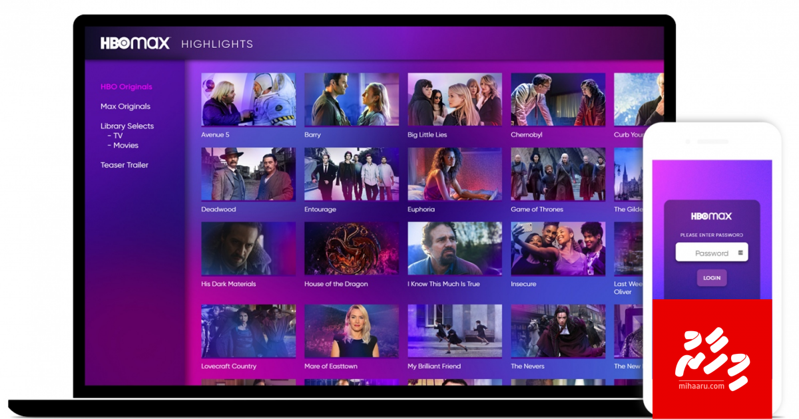The width and height of the screenshot is (799, 419).
Task: Open Max Originals section
Action: [125, 106]
